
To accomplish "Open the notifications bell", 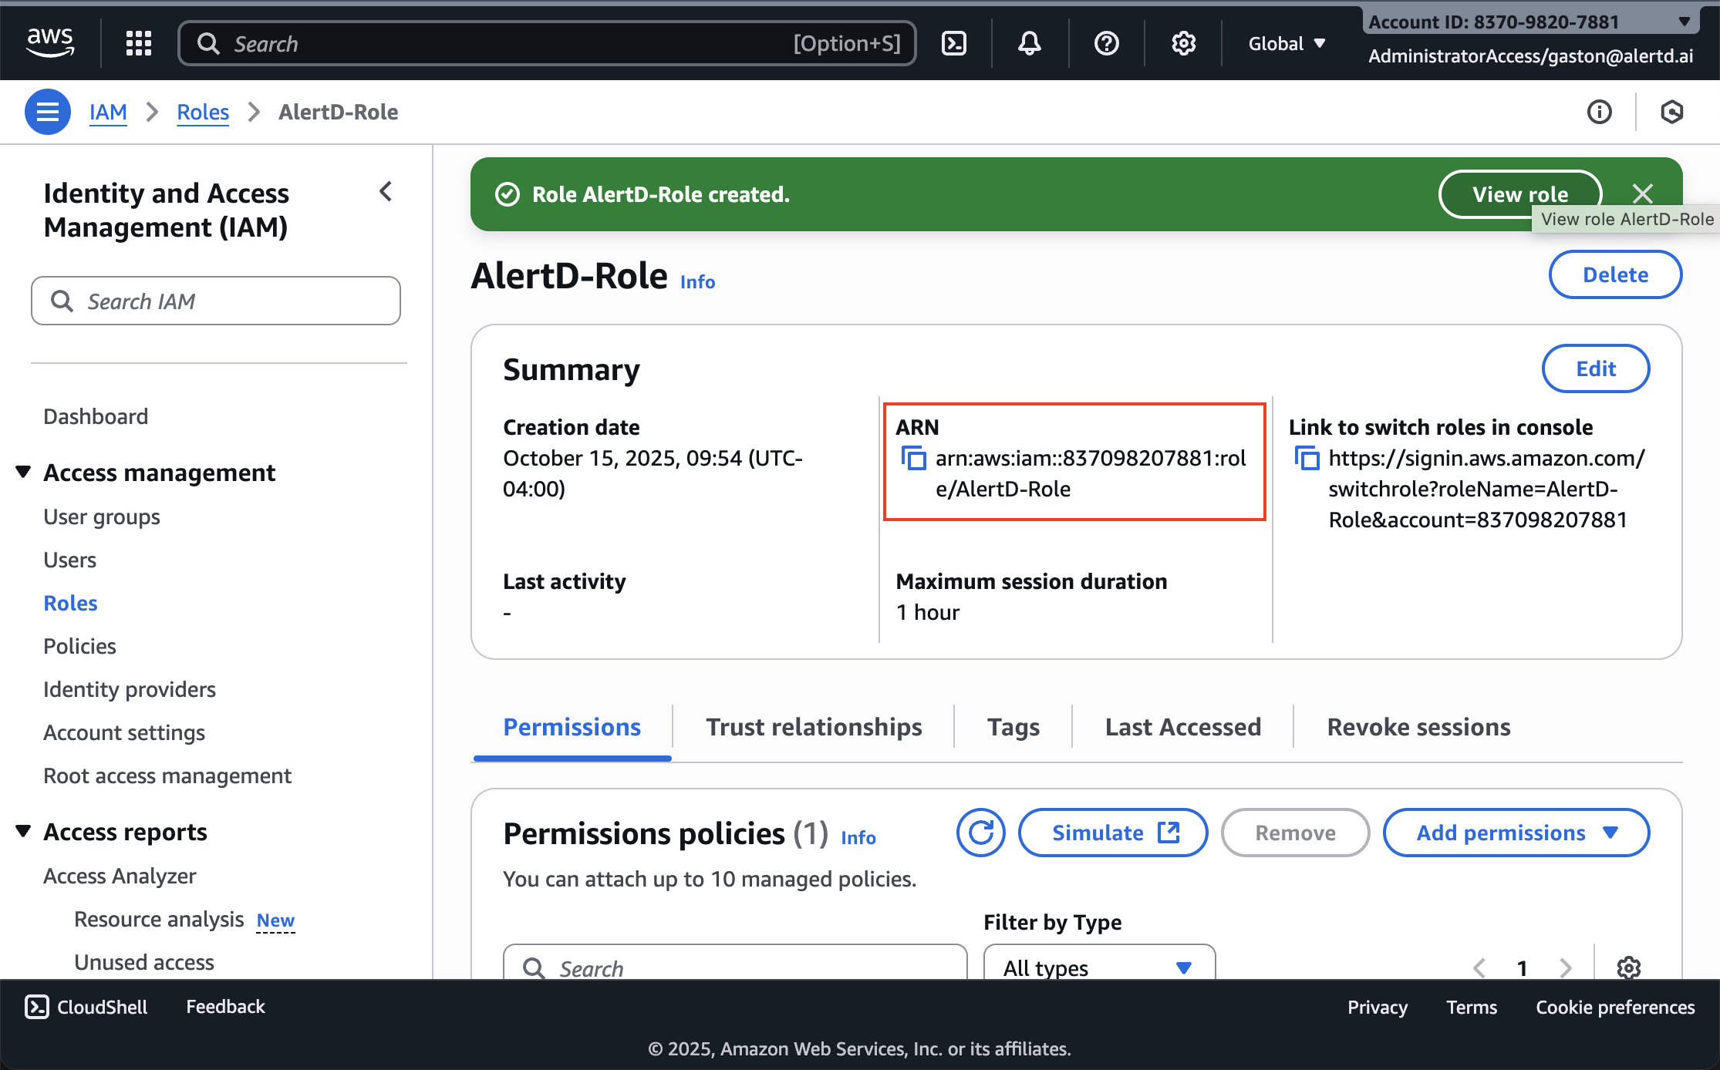I will [x=1029, y=43].
